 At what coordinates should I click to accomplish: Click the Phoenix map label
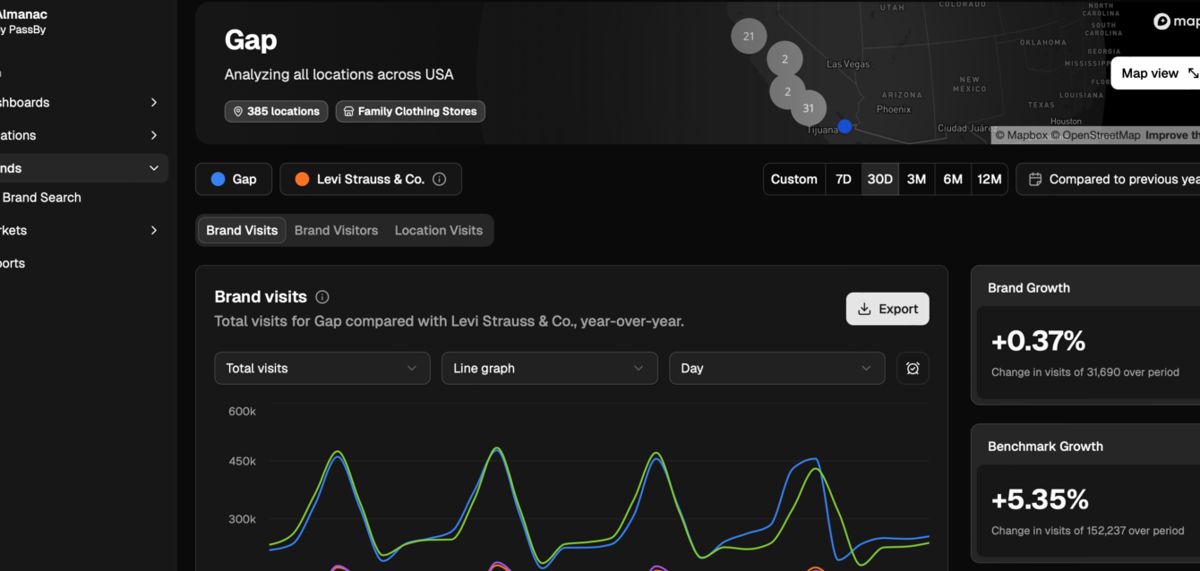point(894,109)
